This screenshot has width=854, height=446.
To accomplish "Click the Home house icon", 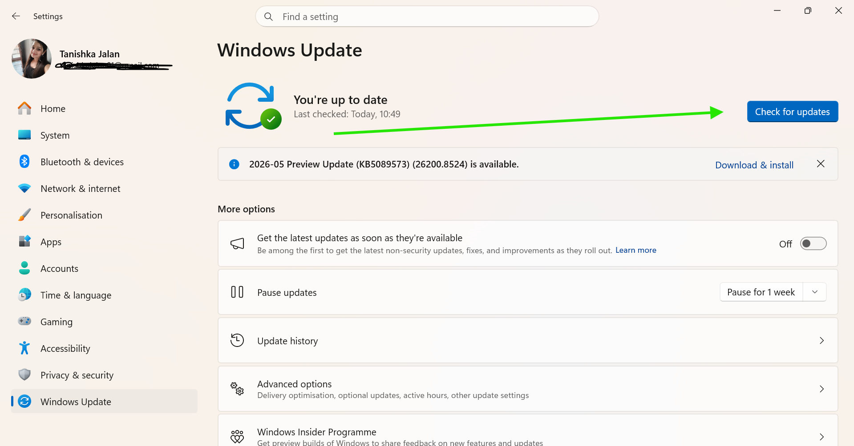I will coord(24,108).
